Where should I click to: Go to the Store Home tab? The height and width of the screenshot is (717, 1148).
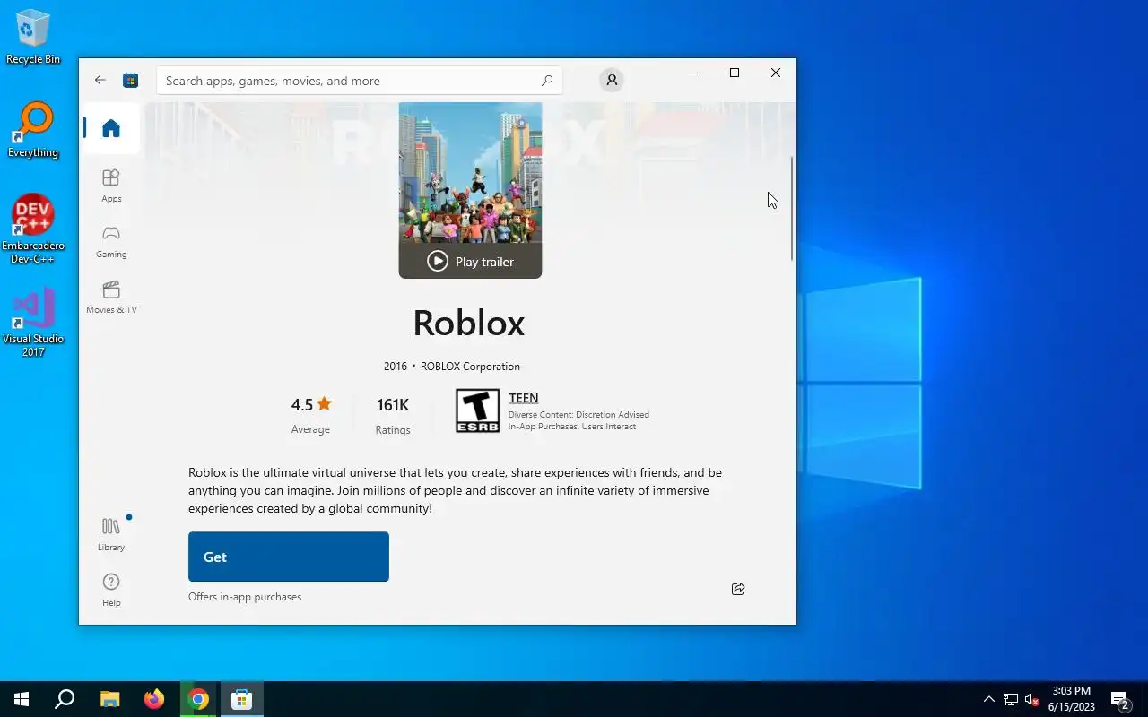pyautogui.click(x=111, y=128)
